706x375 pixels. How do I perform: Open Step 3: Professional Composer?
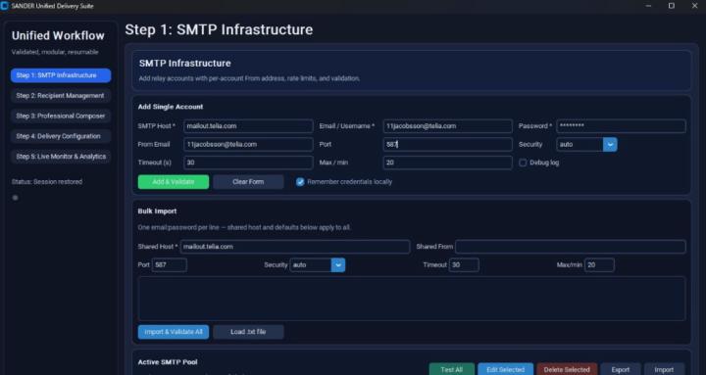tap(61, 116)
